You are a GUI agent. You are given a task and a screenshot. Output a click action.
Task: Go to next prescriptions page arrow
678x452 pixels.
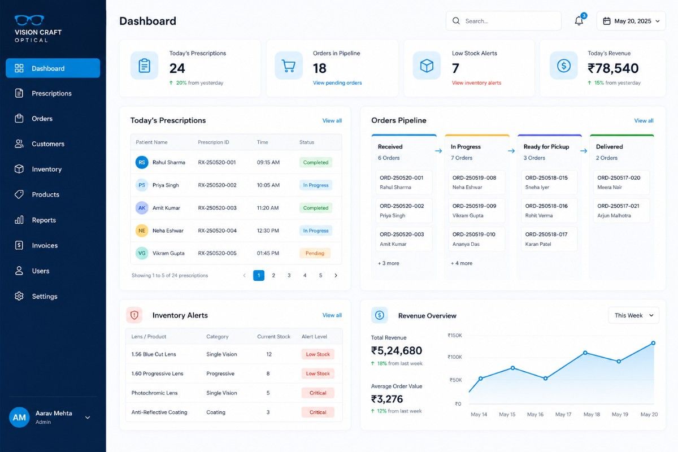pyautogui.click(x=336, y=276)
